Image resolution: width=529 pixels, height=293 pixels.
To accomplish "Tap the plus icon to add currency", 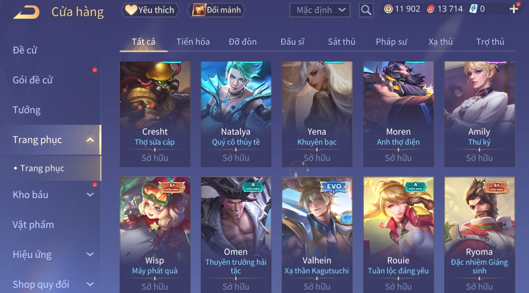I will coord(514,9).
